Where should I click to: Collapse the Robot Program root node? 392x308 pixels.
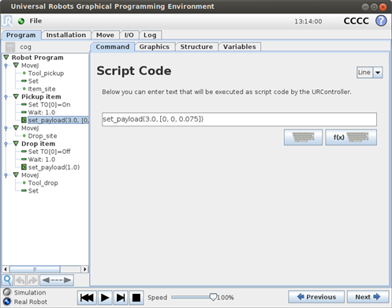[6, 57]
